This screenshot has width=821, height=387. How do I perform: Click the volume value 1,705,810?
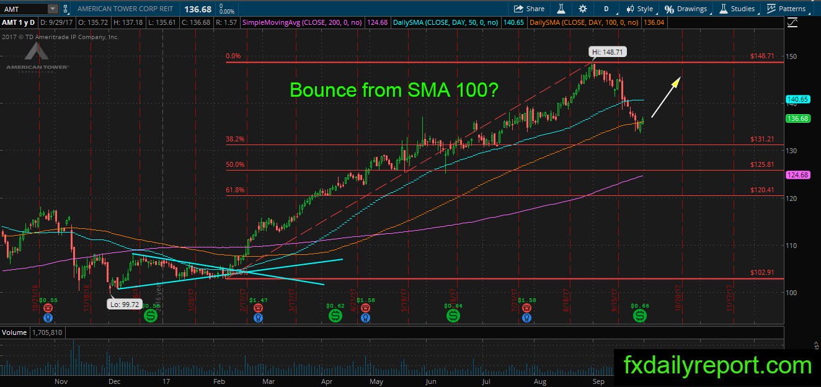pos(47,332)
